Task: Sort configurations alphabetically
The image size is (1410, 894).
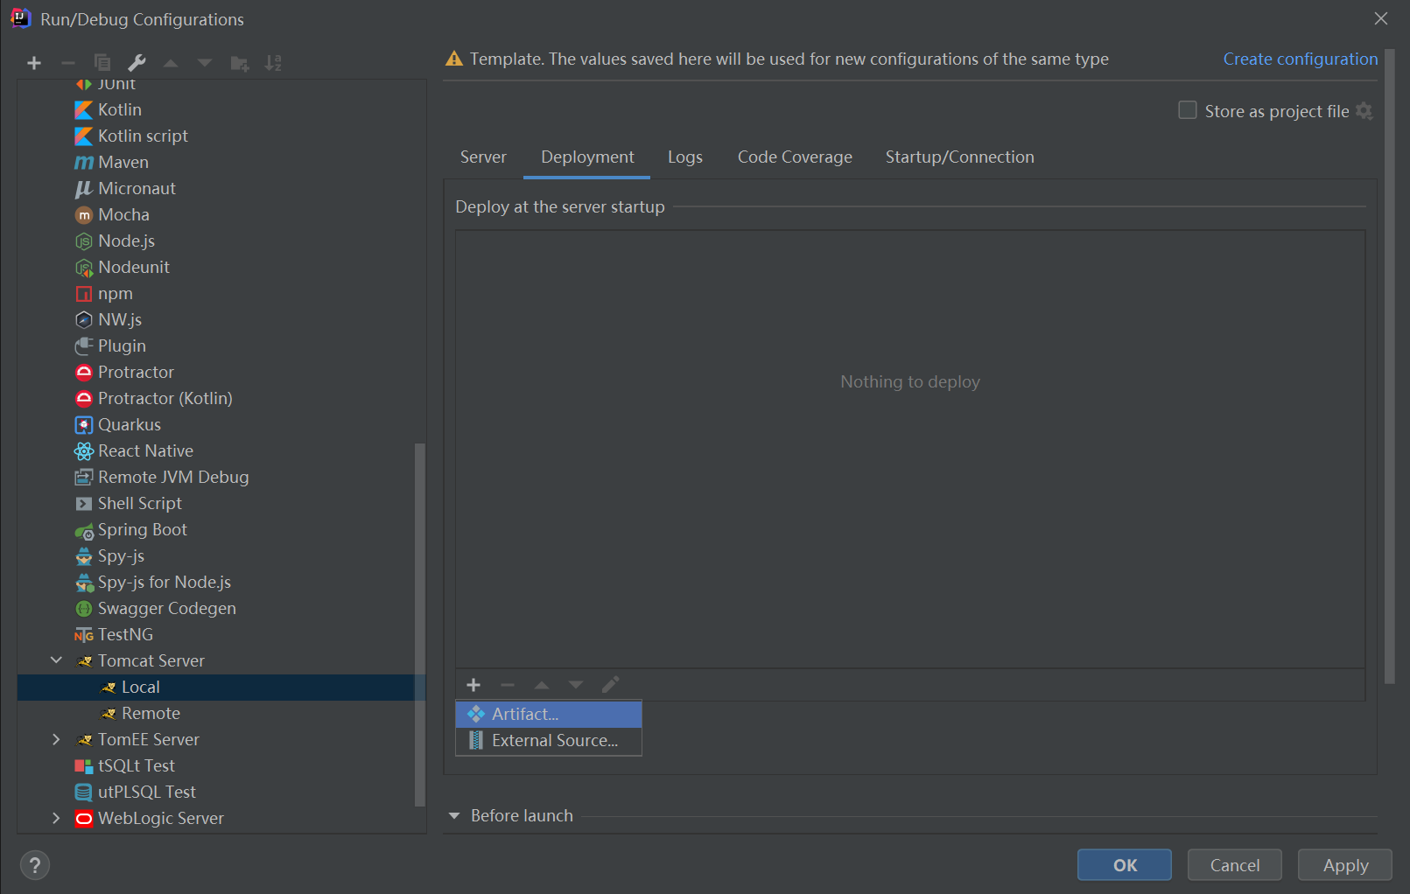Action: coord(273,63)
